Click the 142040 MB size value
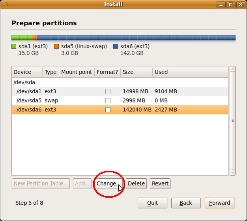Image resolution: width=247 pixels, height=221 pixels. 137,110
